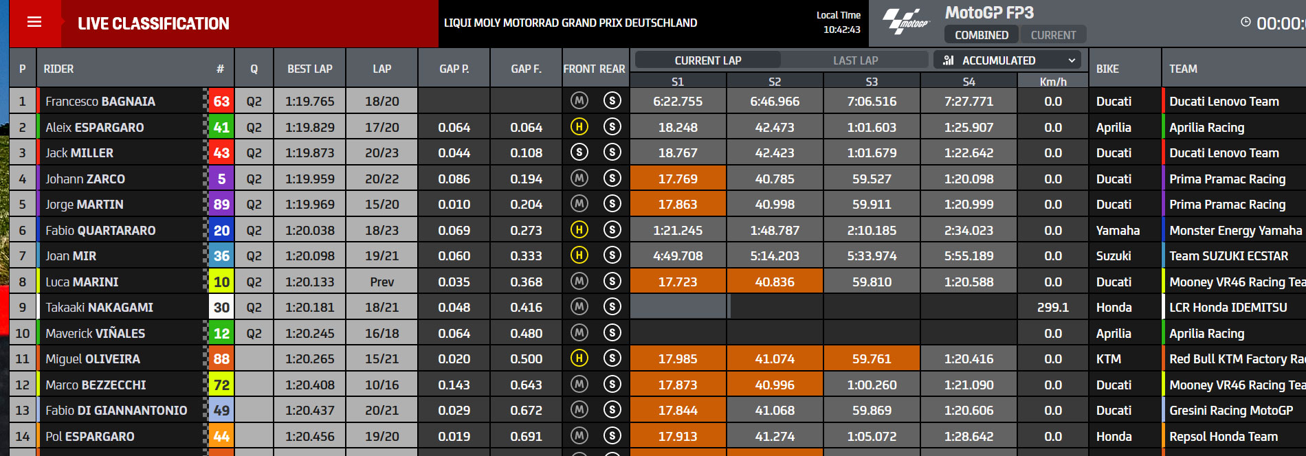Screen dimensions: 1306x456
Task: Select rider Aleix ESPARGARO
Action: (x=95, y=127)
